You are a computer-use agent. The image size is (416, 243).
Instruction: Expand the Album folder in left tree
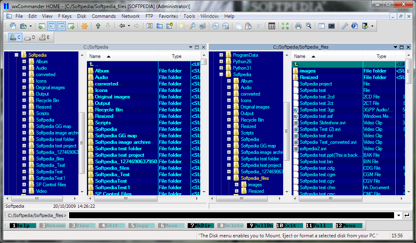24,61
